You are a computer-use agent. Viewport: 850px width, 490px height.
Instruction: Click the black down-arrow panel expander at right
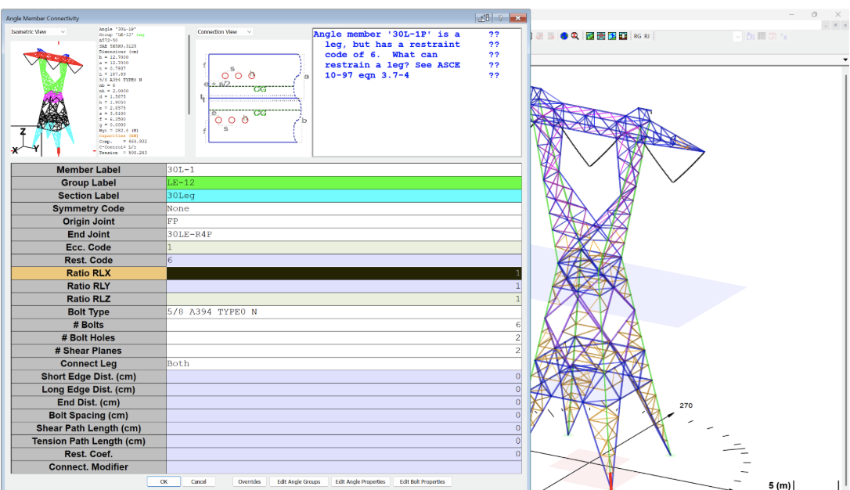[x=845, y=59]
